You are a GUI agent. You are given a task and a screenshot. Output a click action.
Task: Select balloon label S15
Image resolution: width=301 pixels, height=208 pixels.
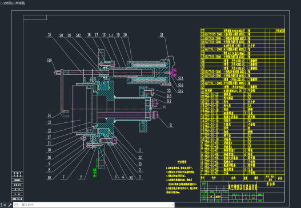[180, 91]
